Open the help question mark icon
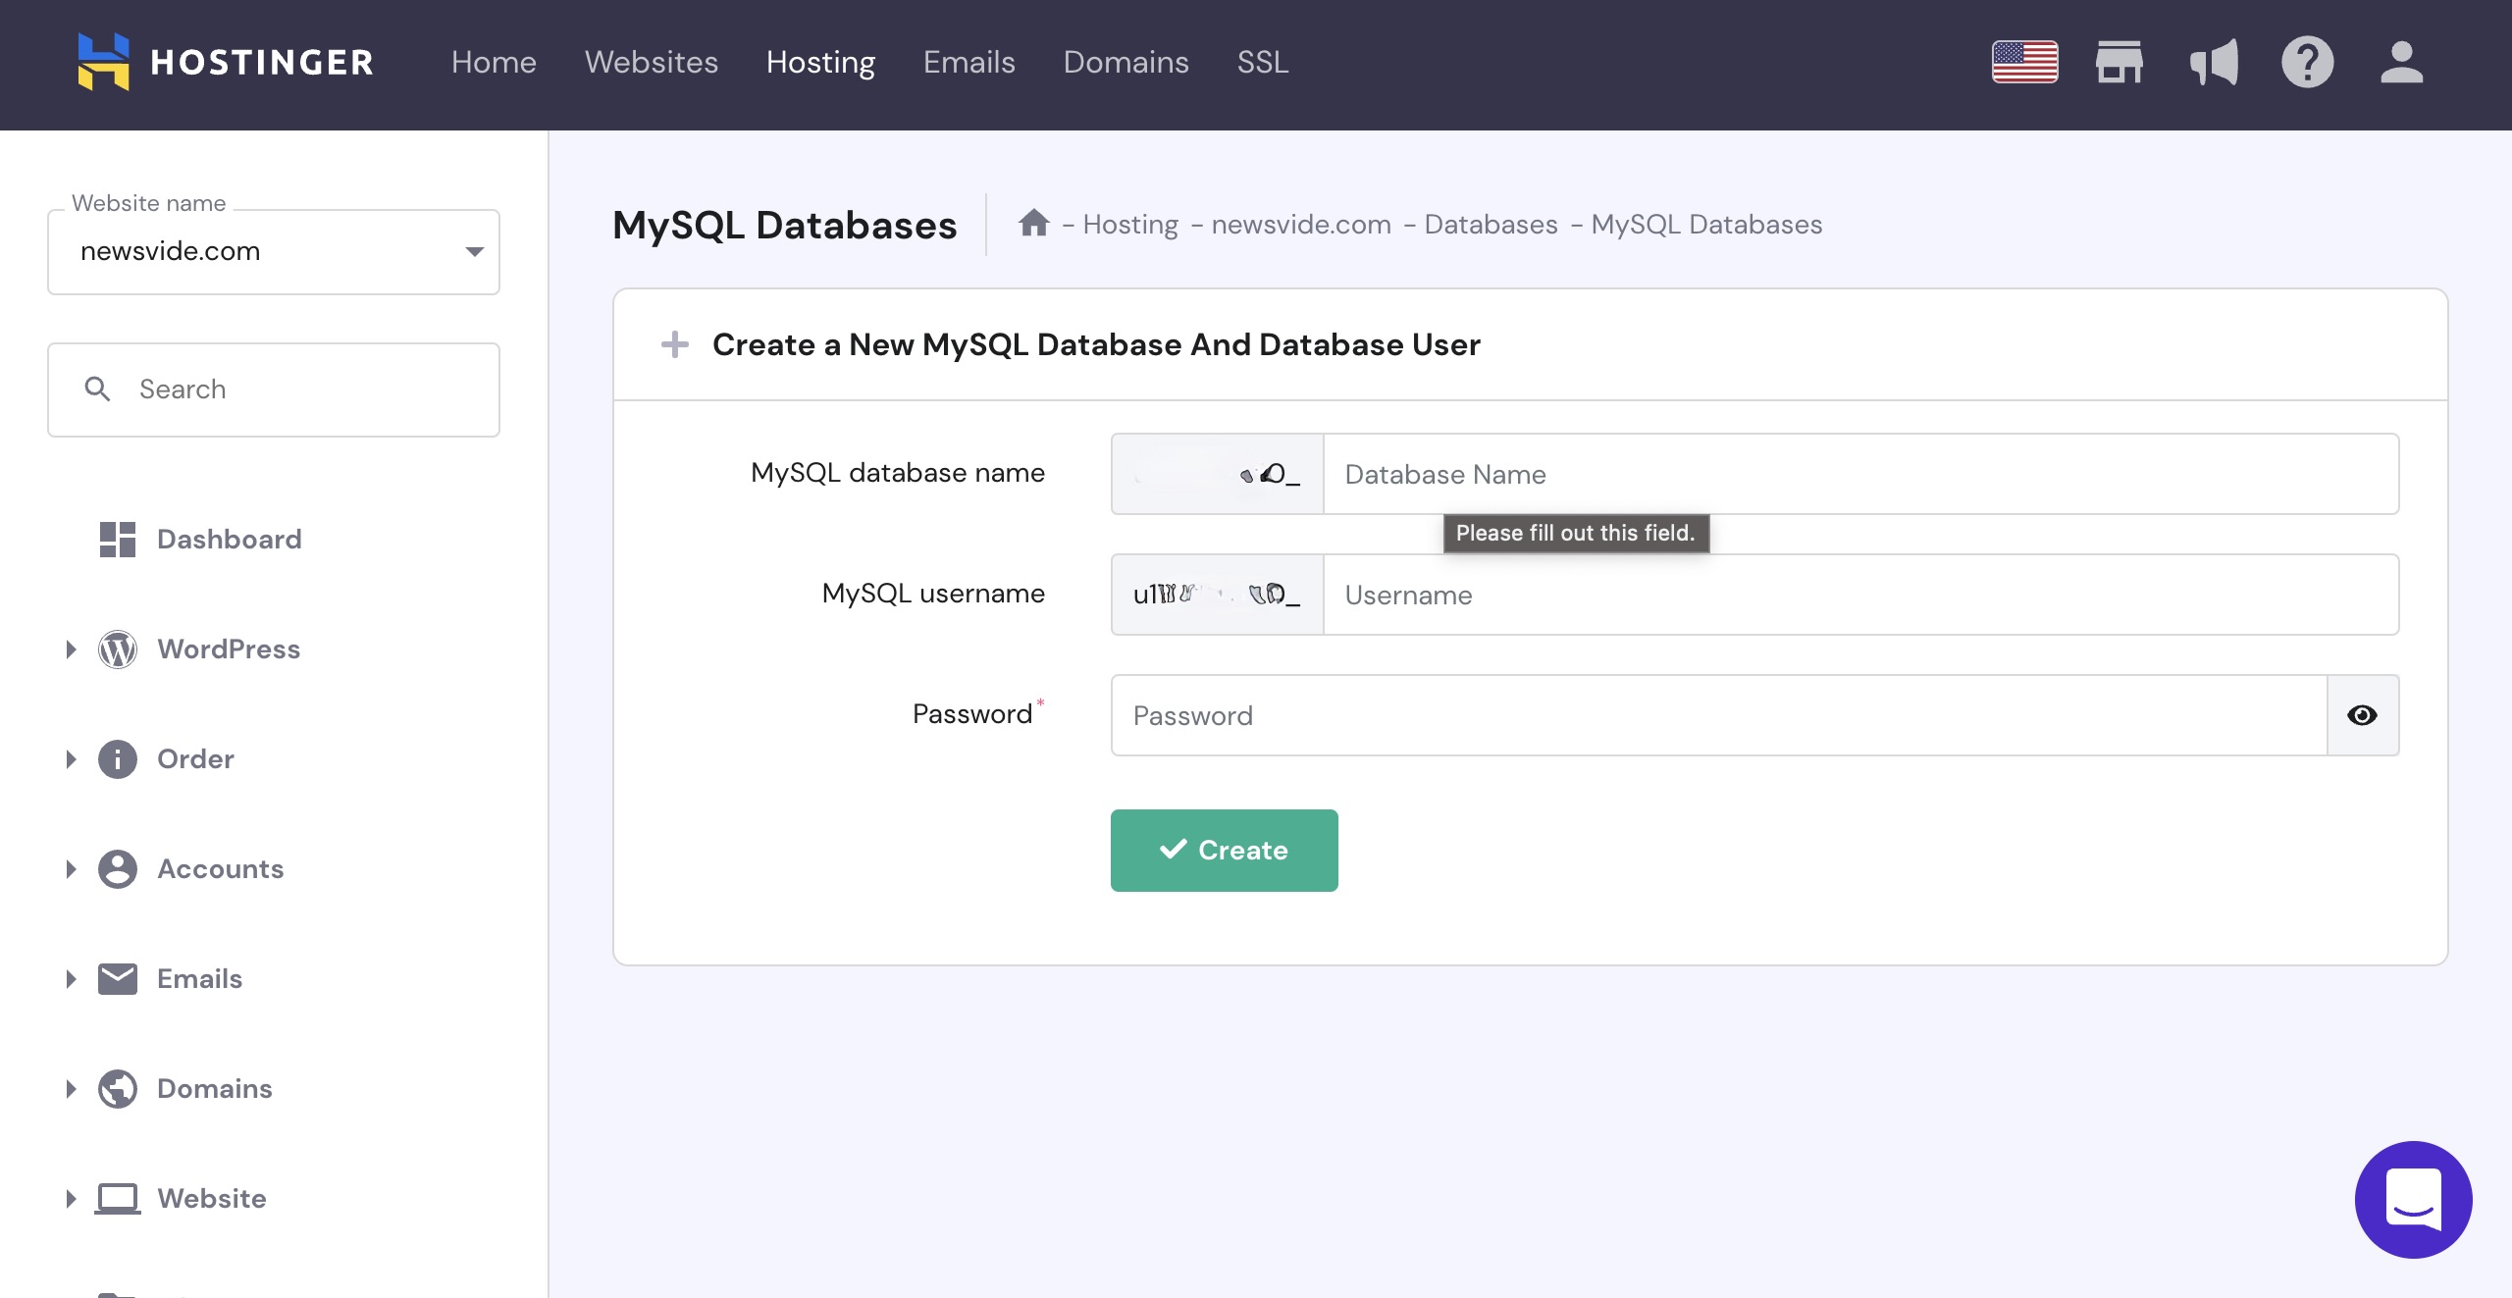 [2307, 62]
